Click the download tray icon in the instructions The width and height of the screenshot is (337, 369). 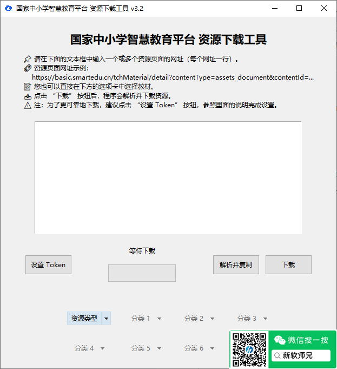pos(28,96)
